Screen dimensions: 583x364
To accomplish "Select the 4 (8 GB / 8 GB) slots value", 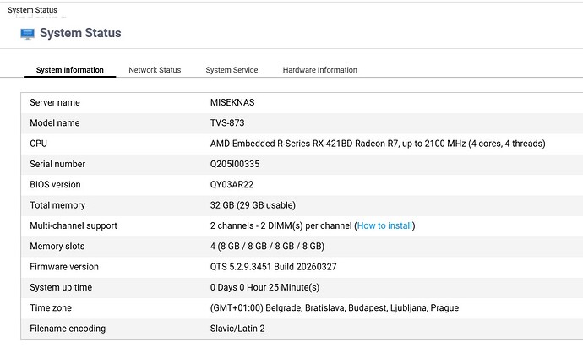I will [267, 246].
